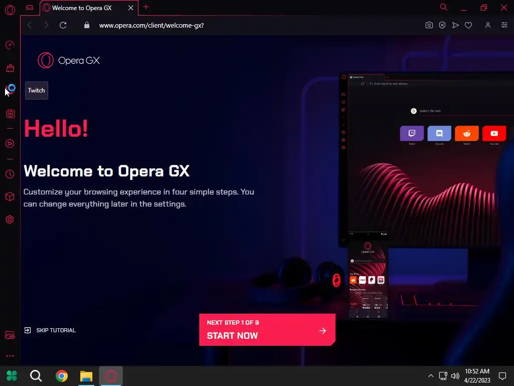Open the Flow send icon
Viewport: 514px width, 386px height.
click(x=455, y=25)
